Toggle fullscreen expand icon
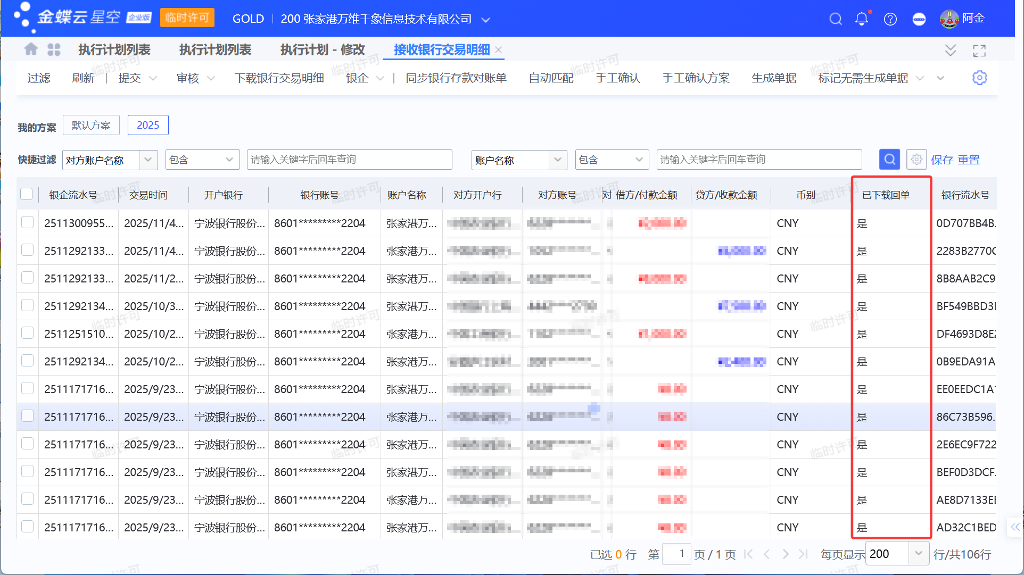The height and width of the screenshot is (575, 1024). pyautogui.click(x=979, y=51)
